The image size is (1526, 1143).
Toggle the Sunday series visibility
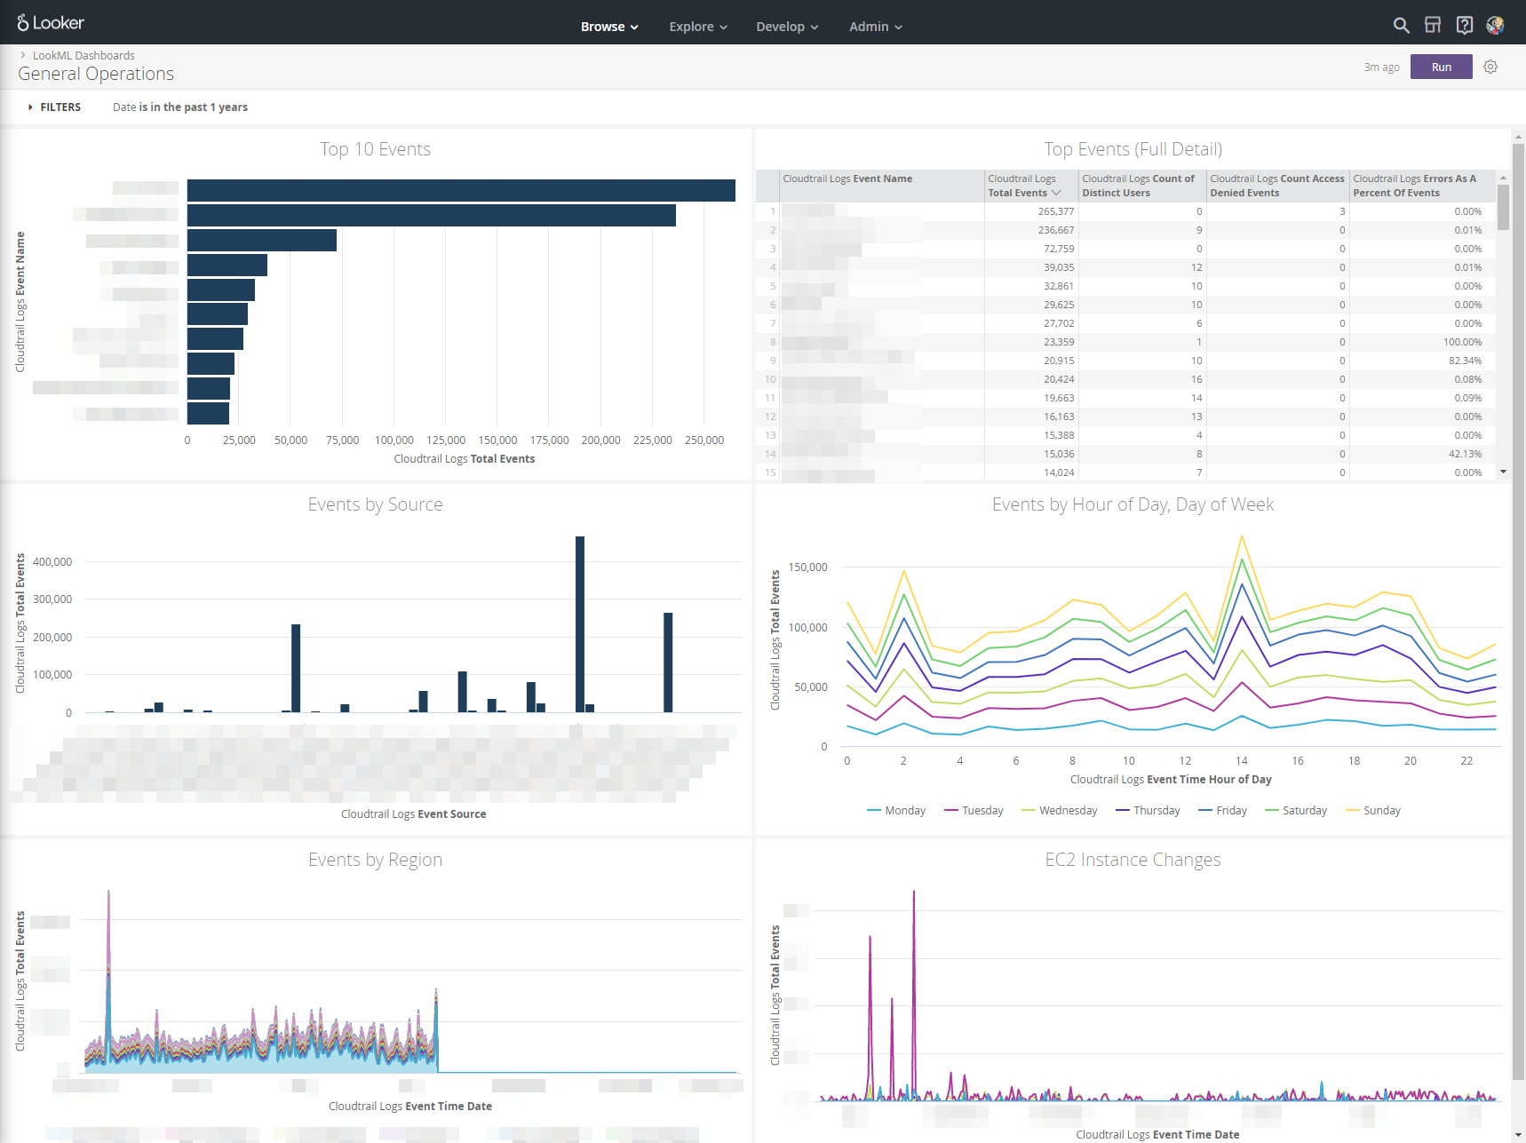click(x=1373, y=810)
